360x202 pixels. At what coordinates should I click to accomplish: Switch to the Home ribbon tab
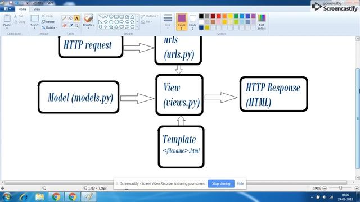pos(22,9)
